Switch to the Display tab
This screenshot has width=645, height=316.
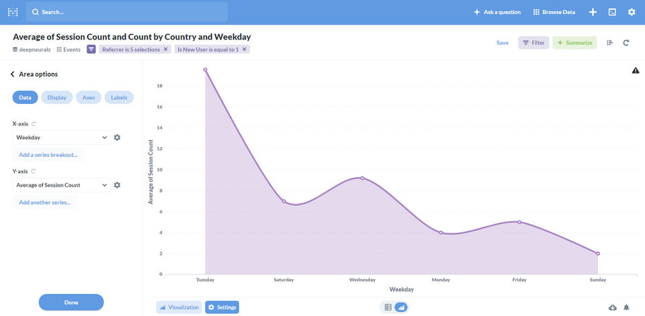[57, 97]
